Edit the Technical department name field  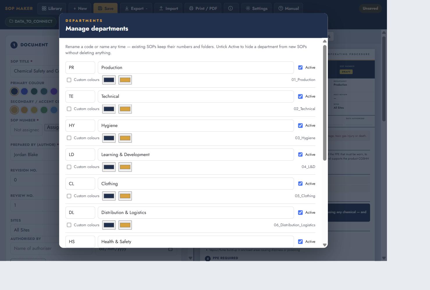196,96
